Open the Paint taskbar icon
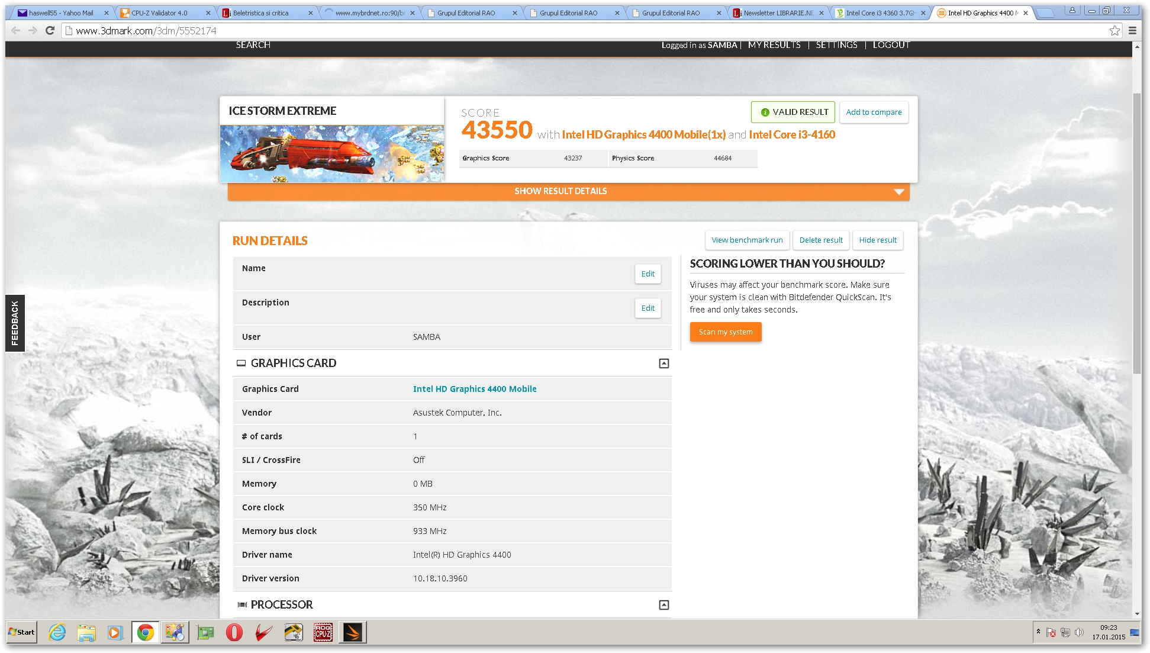Viewport: 1150px width, 653px height. click(x=175, y=632)
